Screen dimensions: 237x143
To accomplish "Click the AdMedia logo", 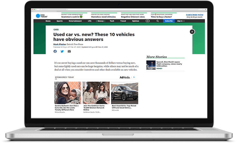I will coord(125,77).
